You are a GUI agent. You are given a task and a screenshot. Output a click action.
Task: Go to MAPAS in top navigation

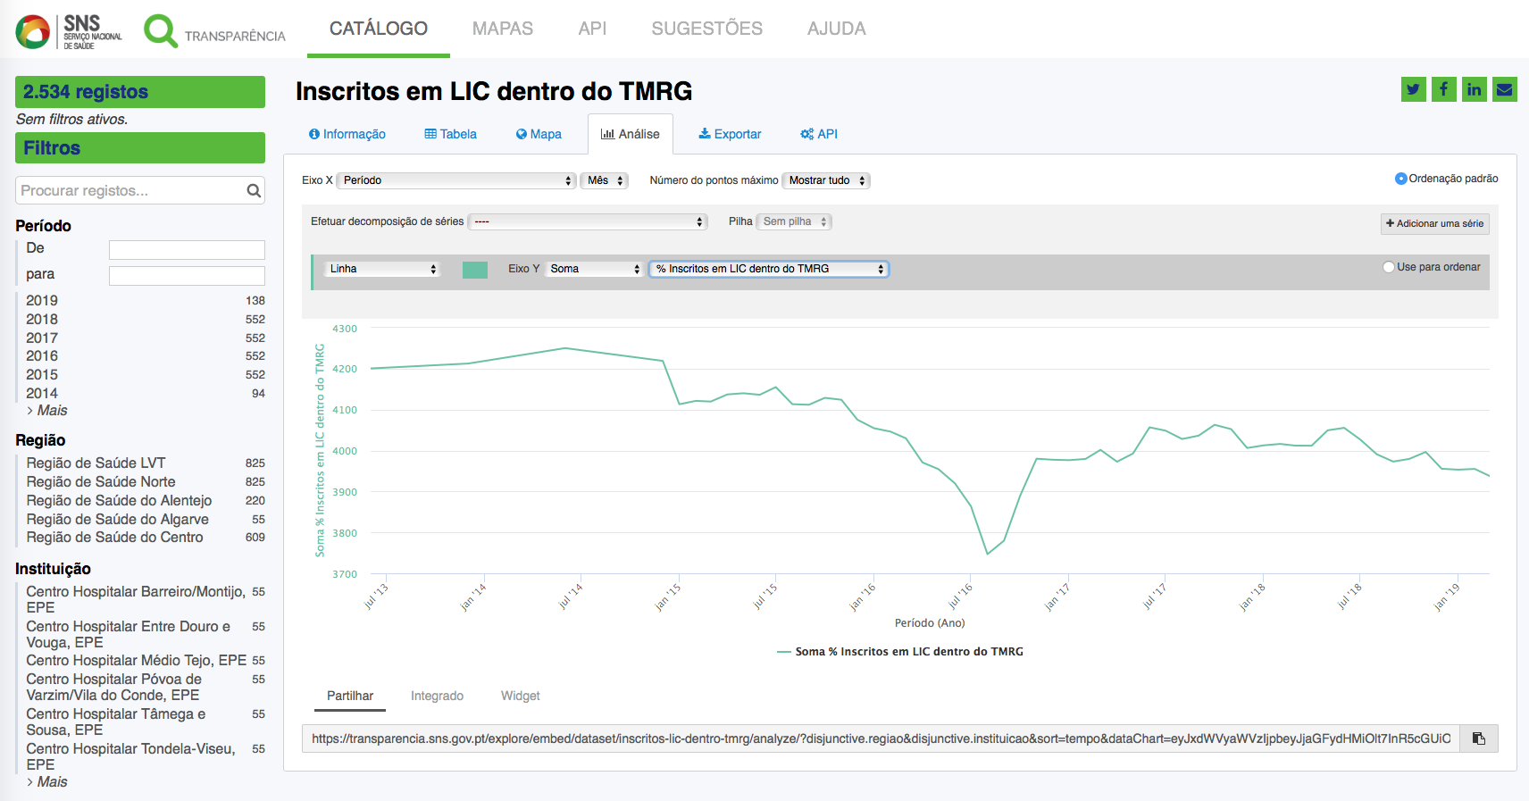[503, 29]
